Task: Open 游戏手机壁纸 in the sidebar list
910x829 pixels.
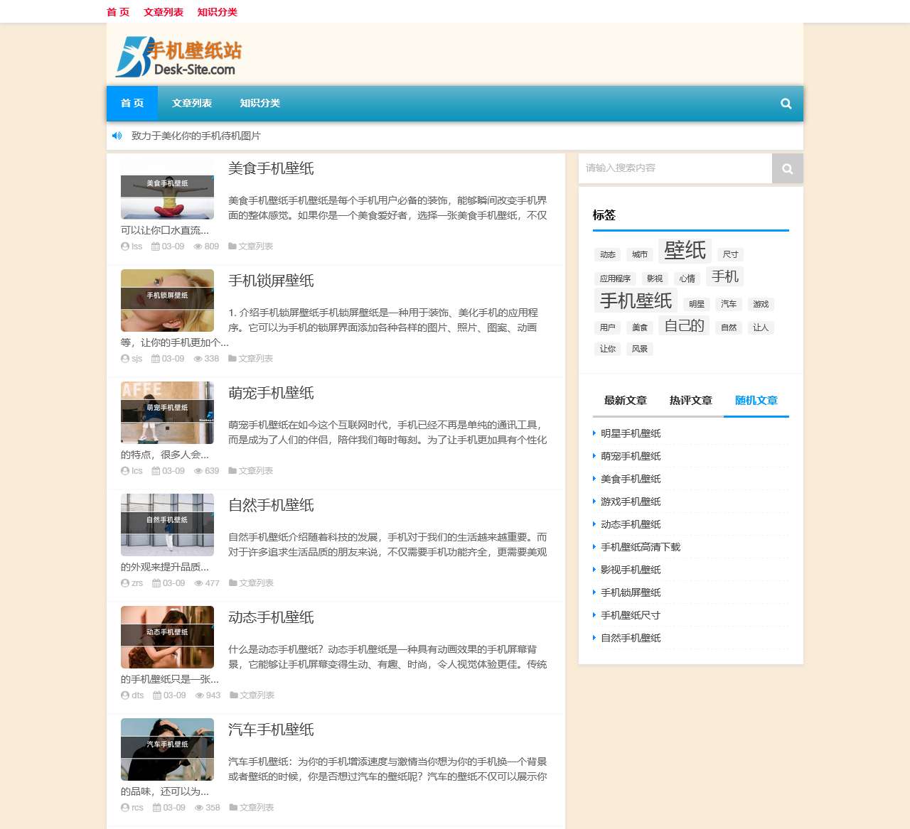Action: (x=631, y=502)
